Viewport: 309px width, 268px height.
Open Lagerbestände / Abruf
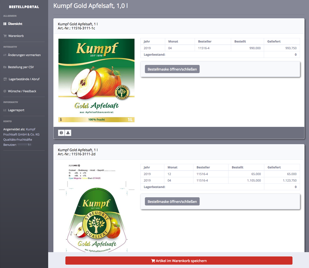(x=24, y=79)
